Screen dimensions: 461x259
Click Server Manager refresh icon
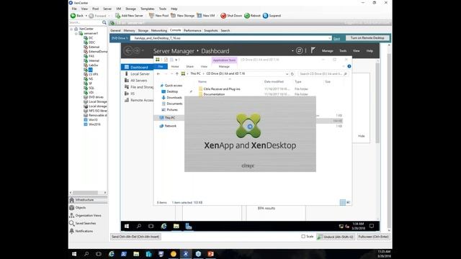[299, 51]
